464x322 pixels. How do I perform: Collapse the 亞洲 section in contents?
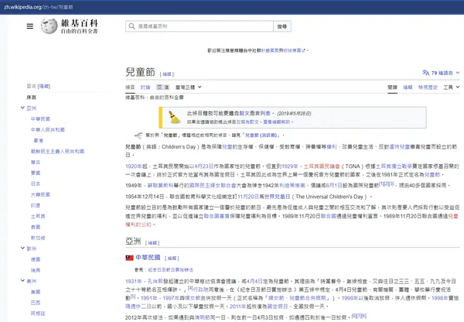(x=22, y=109)
